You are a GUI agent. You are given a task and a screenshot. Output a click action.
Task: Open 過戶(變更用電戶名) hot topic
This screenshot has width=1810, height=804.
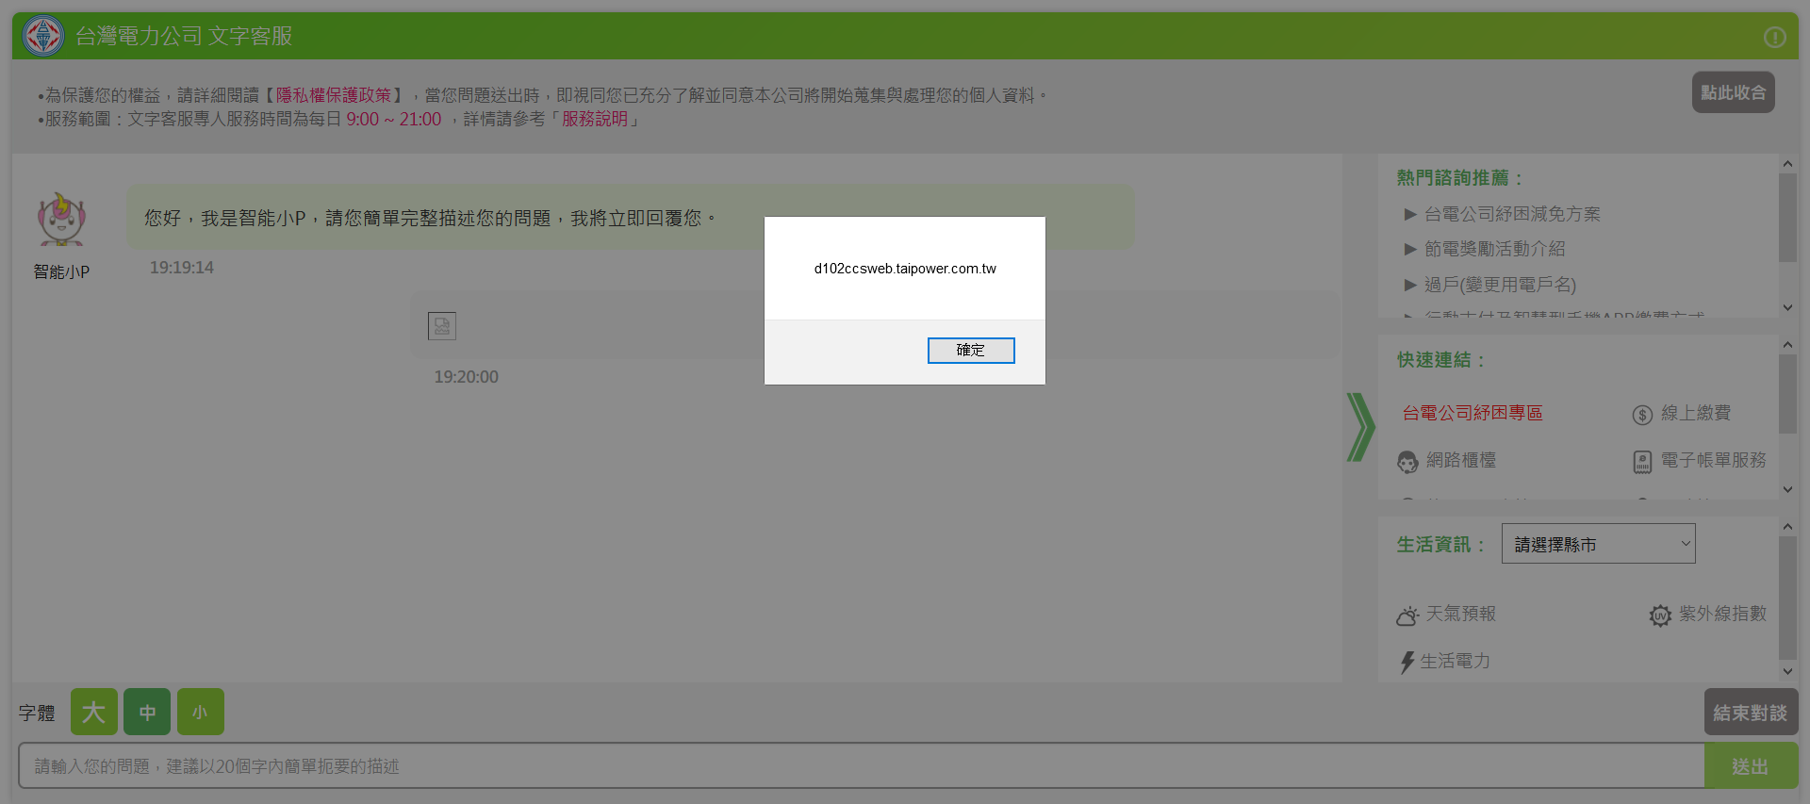[1500, 285]
